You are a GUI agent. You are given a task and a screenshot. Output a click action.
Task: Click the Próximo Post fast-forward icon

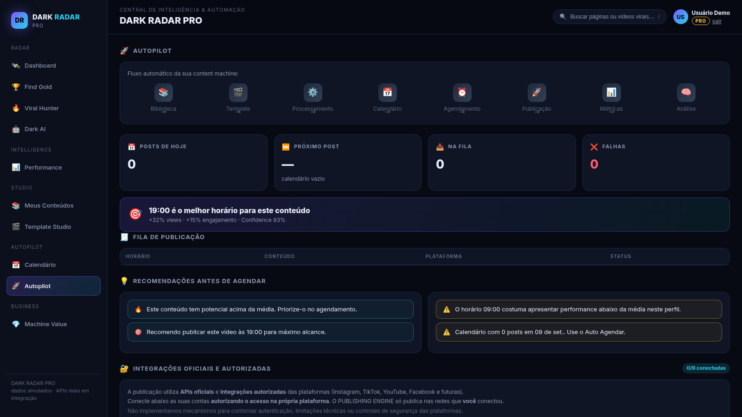(286, 147)
